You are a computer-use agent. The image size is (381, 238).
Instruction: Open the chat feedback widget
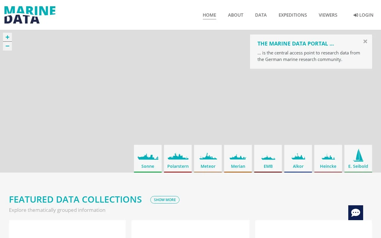(x=356, y=213)
